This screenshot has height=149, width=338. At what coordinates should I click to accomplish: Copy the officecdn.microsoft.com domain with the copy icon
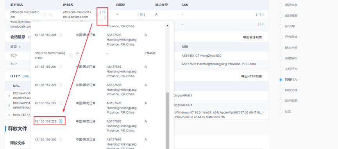point(51,15)
